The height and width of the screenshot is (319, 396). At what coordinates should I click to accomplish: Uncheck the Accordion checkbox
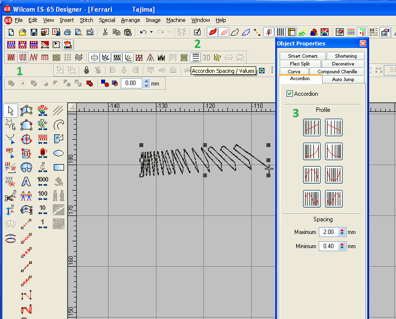[x=290, y=94]
